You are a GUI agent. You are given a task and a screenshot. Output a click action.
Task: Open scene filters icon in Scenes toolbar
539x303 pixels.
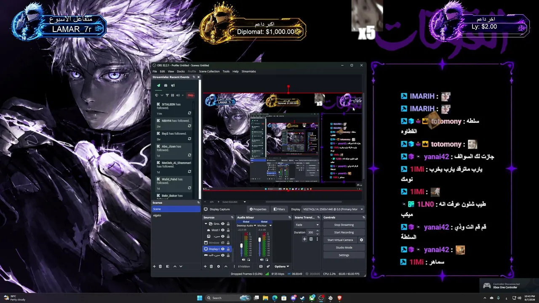pyautogui.click(x=168, y=266)
